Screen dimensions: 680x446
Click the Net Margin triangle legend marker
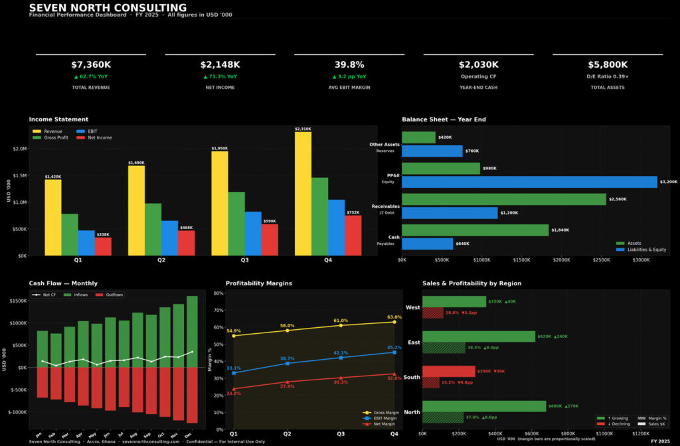(x=366, y=423)
